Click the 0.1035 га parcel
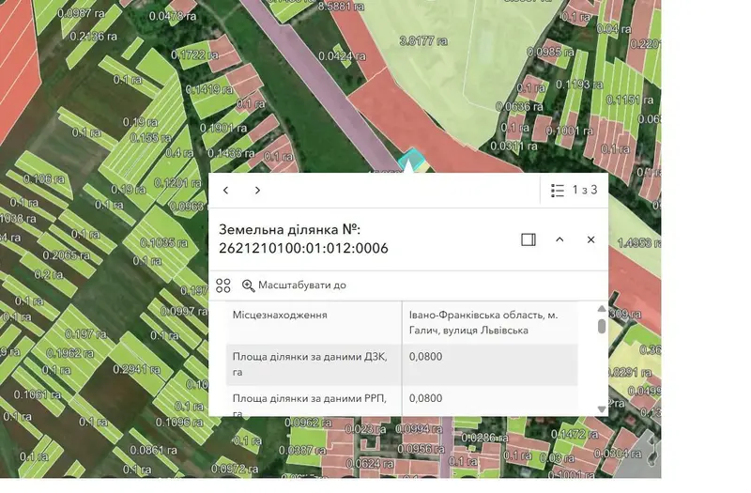Viewport: 751px width, 493px height. click(x=163, y=243)
